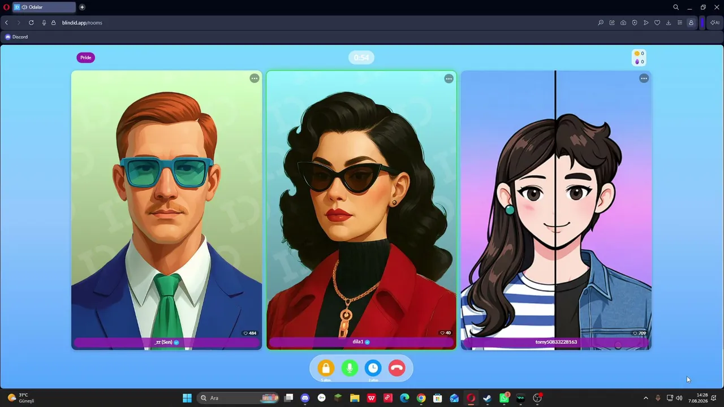Screen dimensions: 724x407
Task: Click the coin balance counter
Action: pos(639,54)
